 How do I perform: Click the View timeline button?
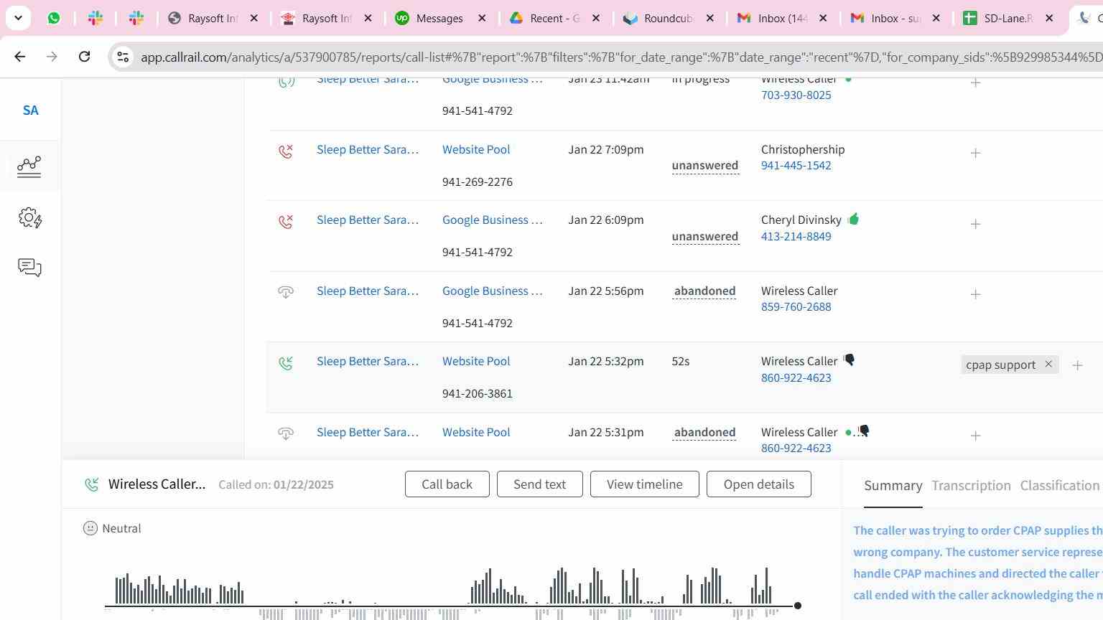click(644, 484)
